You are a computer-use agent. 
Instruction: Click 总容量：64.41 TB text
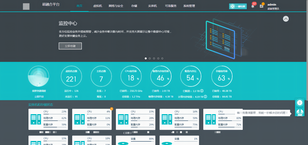(x=222, y=97)
